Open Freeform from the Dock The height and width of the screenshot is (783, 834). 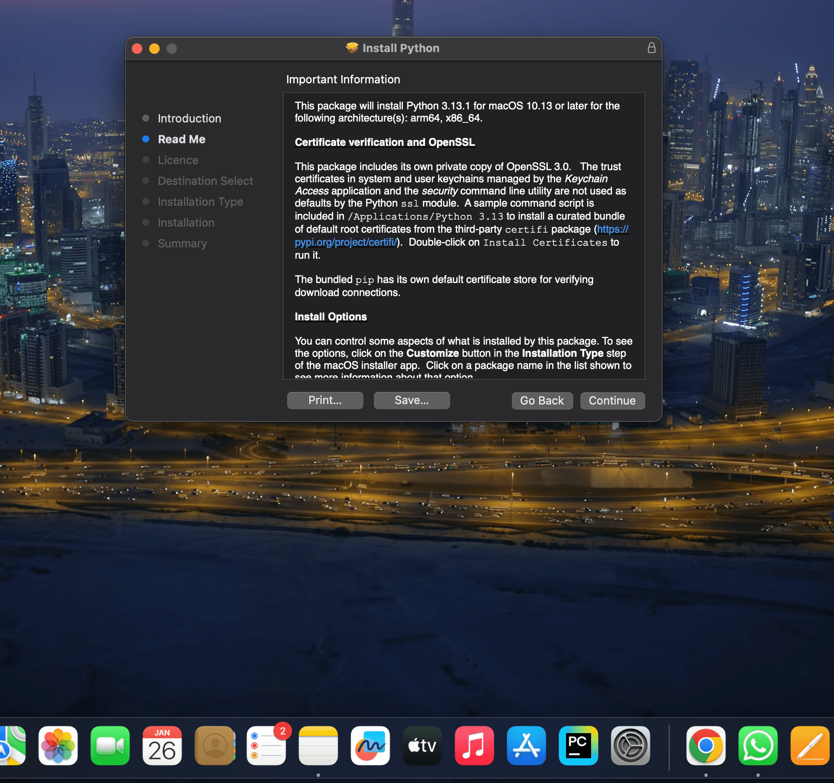point(370,746)
